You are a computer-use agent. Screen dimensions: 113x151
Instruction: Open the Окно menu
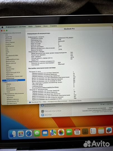tap(45, 26)
